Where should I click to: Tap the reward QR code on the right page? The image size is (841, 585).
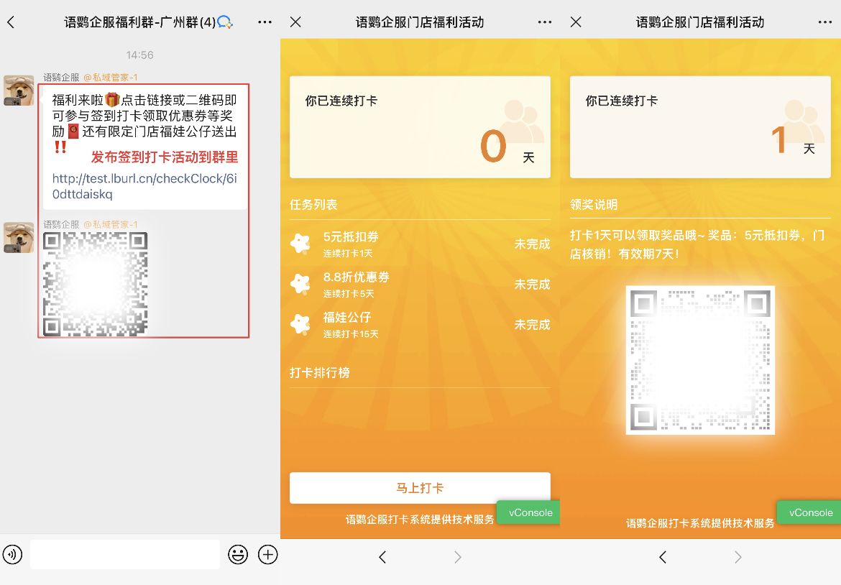pyautogui.click(x=700, y=359)
